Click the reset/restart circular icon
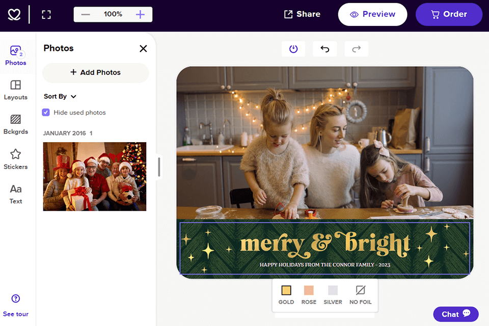 (x=293, y=49)
